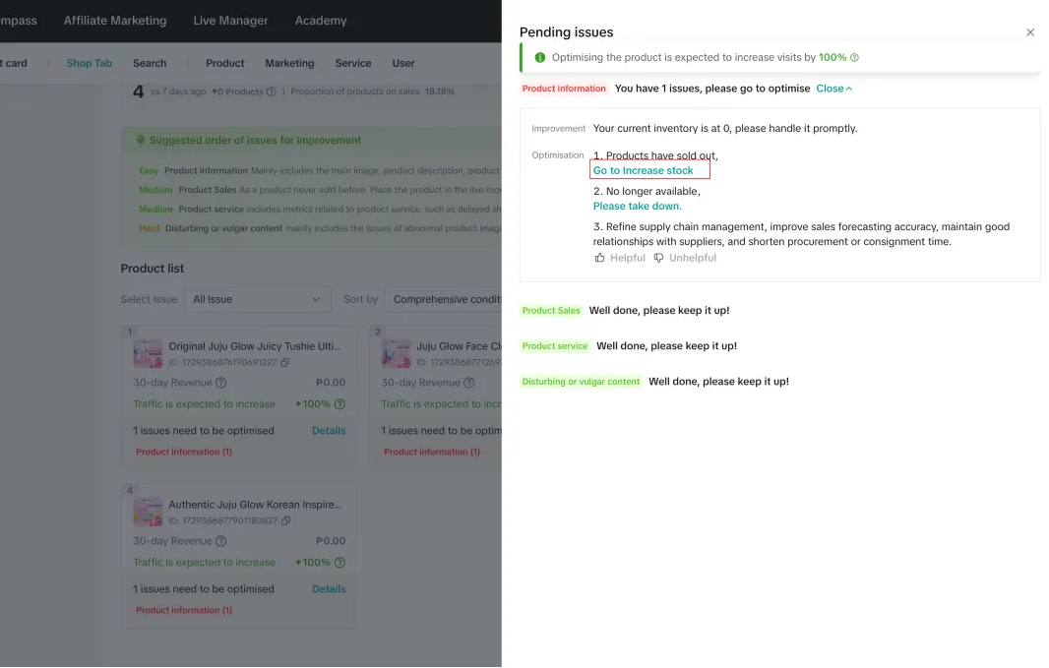Click 30-day Revenue help icon, Juju Glow Face

469,383
